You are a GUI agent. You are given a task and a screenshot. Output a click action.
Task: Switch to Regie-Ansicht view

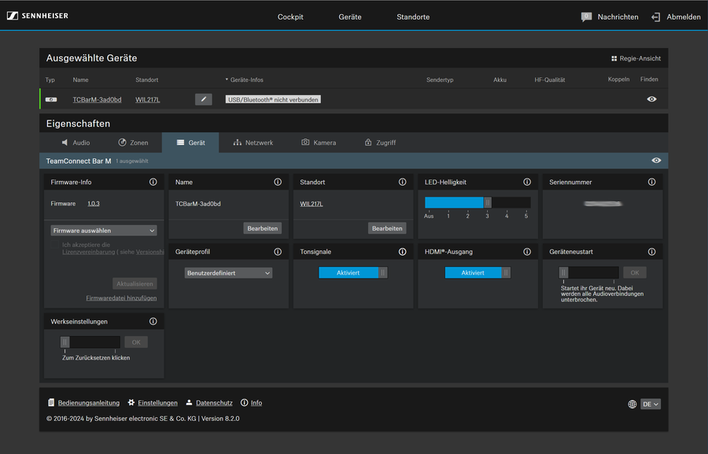click(636, 58)
